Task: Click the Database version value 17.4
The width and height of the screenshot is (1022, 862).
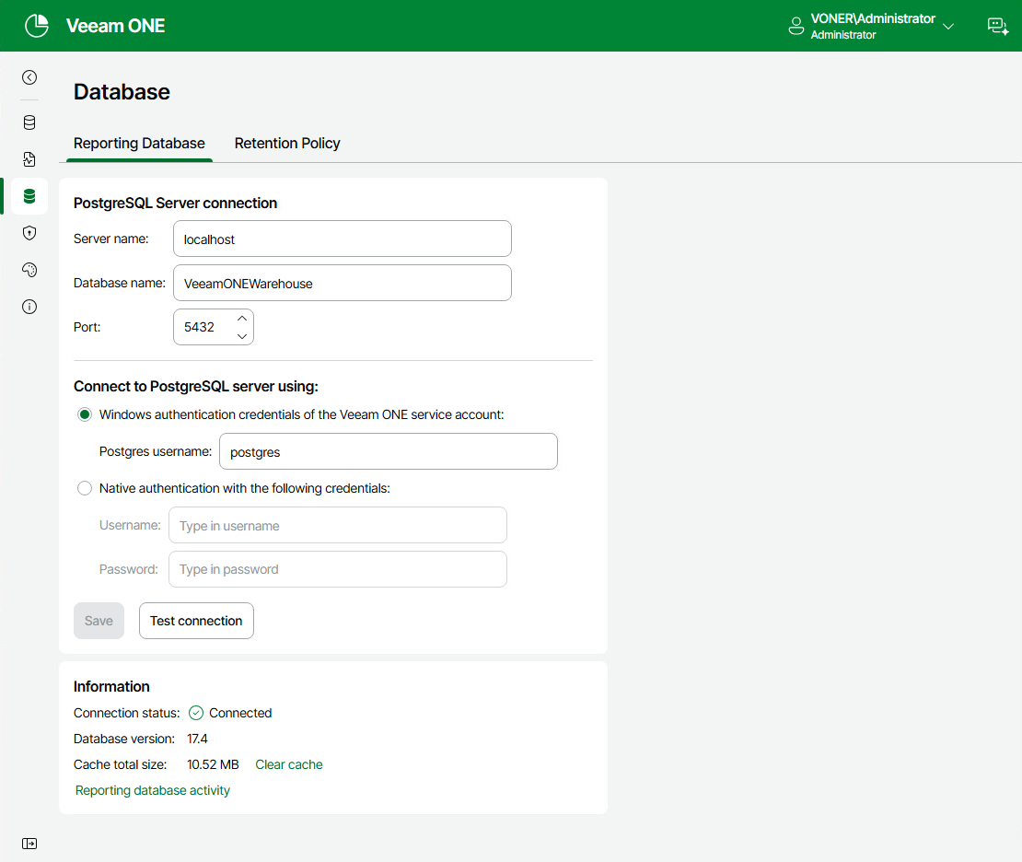Action: (197, 739)
